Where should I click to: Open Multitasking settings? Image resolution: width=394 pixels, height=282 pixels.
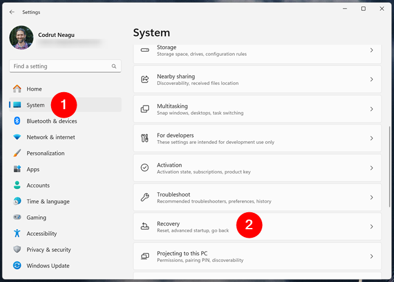(257, 109)
